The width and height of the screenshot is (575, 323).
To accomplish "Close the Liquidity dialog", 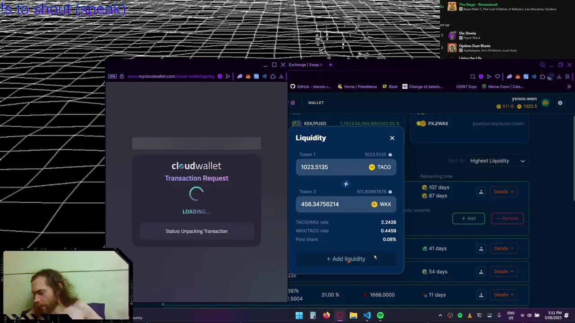I will pyautogui.click(x=392, y=138).
